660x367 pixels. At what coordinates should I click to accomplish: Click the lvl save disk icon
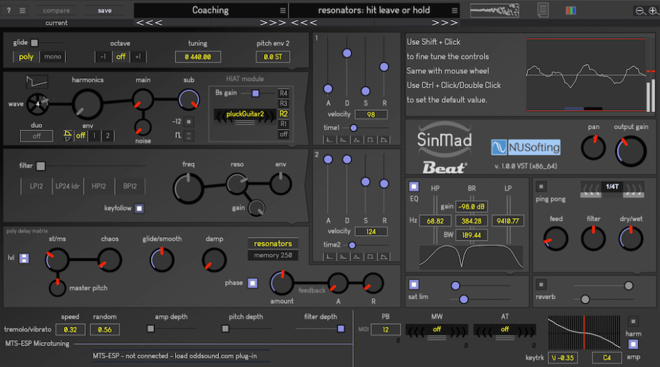click(24, 258)
